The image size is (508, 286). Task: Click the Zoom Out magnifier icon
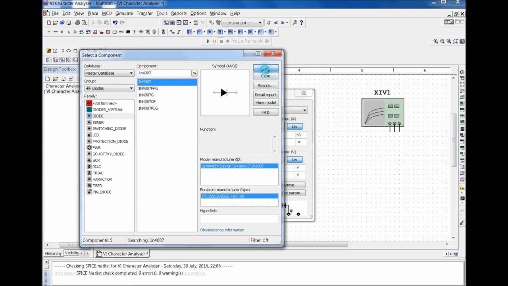pos(442,41)
